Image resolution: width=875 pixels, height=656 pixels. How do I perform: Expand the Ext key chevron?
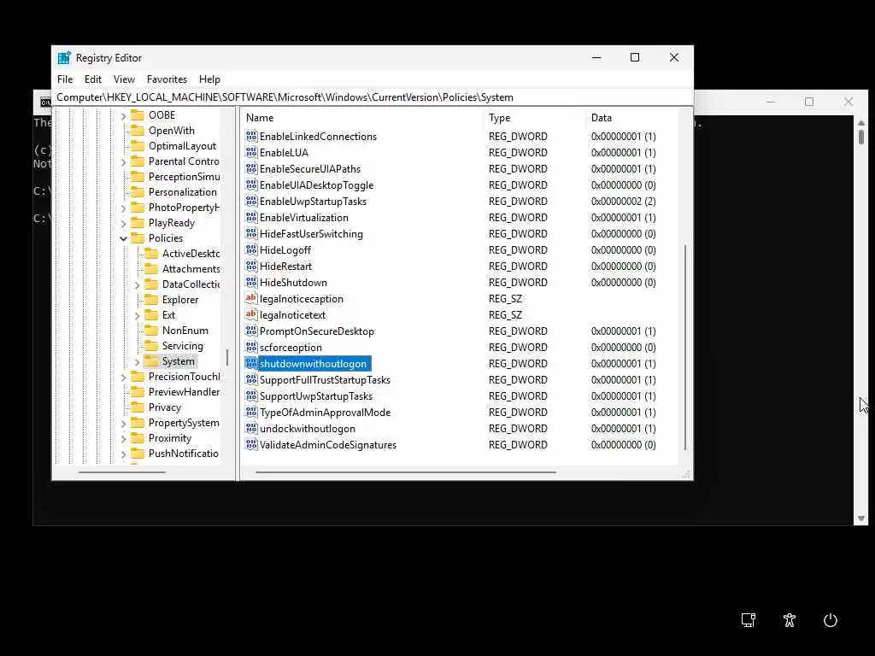point(138,315)
